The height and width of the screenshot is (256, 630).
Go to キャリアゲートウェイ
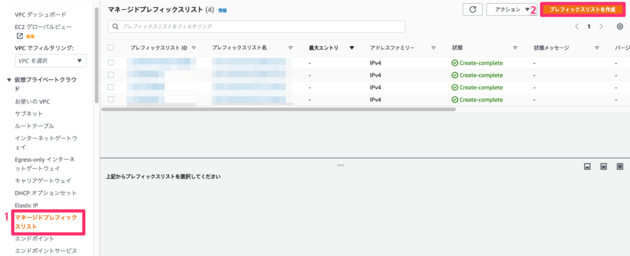(43, 181)
